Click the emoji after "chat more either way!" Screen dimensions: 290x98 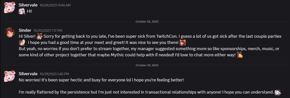click(240, 55)
